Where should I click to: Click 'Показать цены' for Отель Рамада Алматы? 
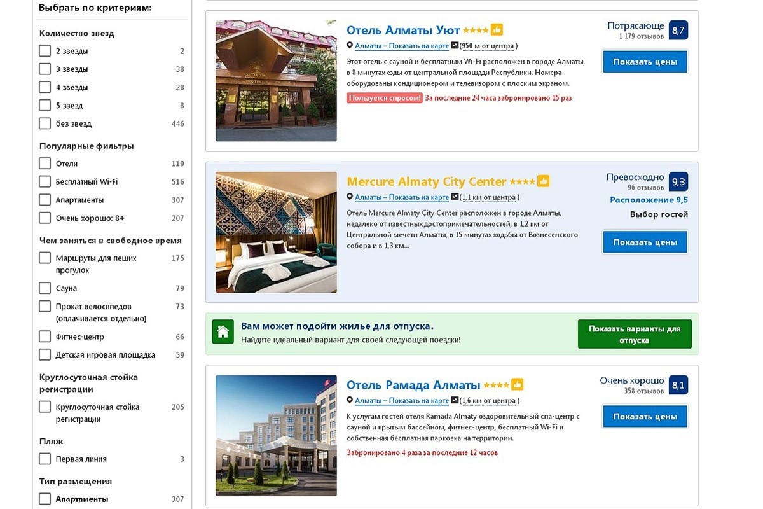pyautogui.click(x=645, y=417)
